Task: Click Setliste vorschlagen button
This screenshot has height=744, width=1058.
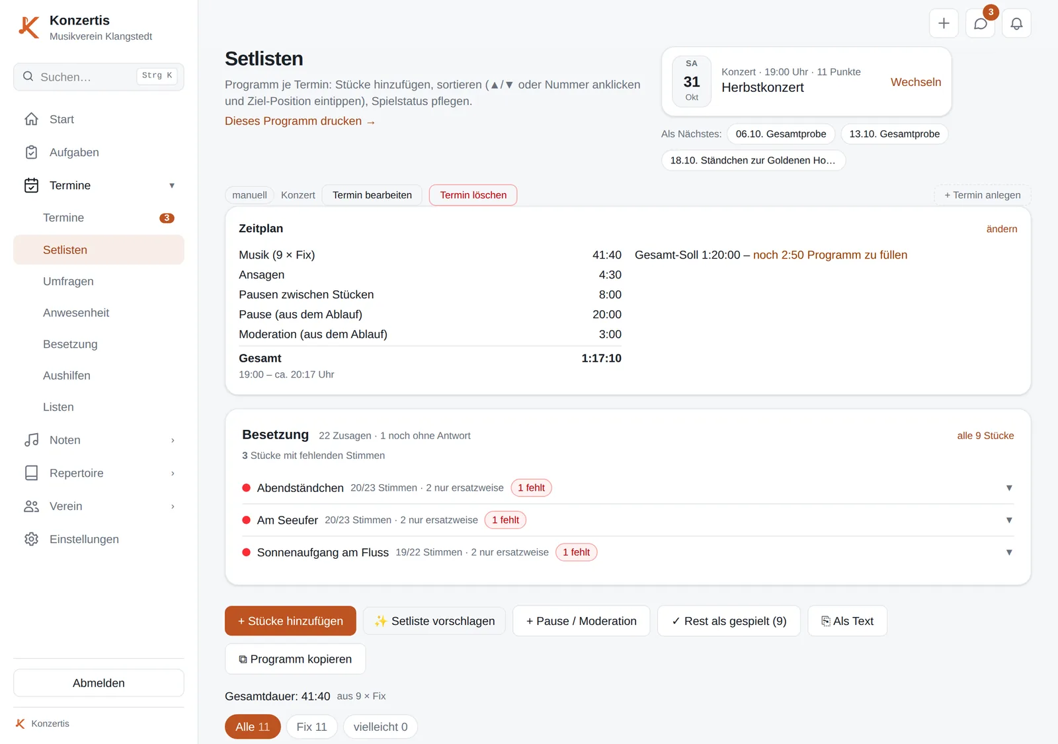Action: click(434, 621)
